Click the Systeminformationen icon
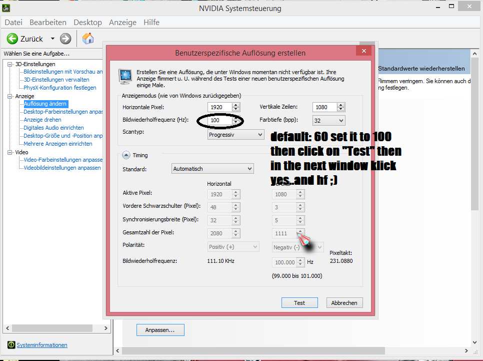The width and height of the screenshot is (483, 361). point(11,344)
